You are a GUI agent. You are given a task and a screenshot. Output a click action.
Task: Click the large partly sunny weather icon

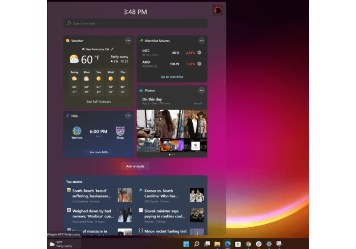point(74,59)
